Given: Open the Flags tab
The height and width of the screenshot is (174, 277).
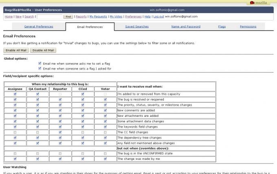Looking at the screenshot, I should (222, 26).
